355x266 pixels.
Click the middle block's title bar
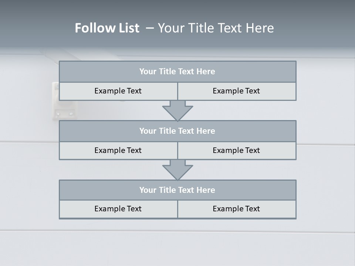[177, 131]
